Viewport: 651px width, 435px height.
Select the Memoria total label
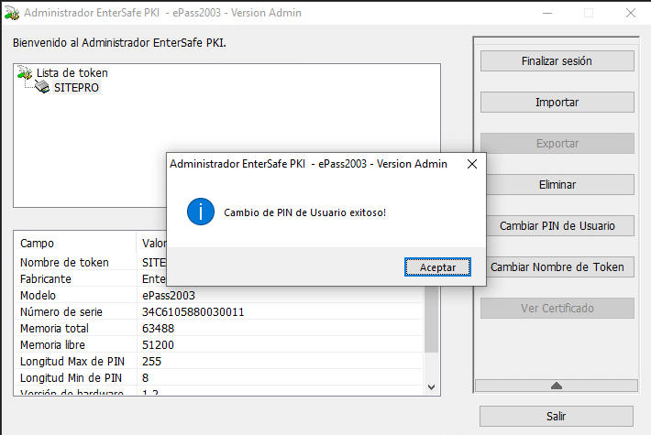coord(54,329)
